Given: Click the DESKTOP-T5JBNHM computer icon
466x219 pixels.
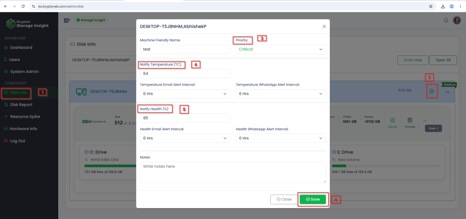Looking at the screenshot, I should pos(81,92).
